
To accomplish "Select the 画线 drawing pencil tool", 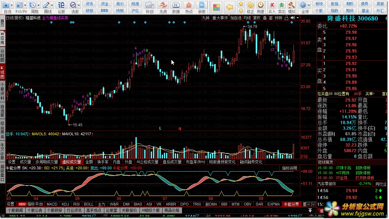I will pyautogui.click(x=46, y=5).
